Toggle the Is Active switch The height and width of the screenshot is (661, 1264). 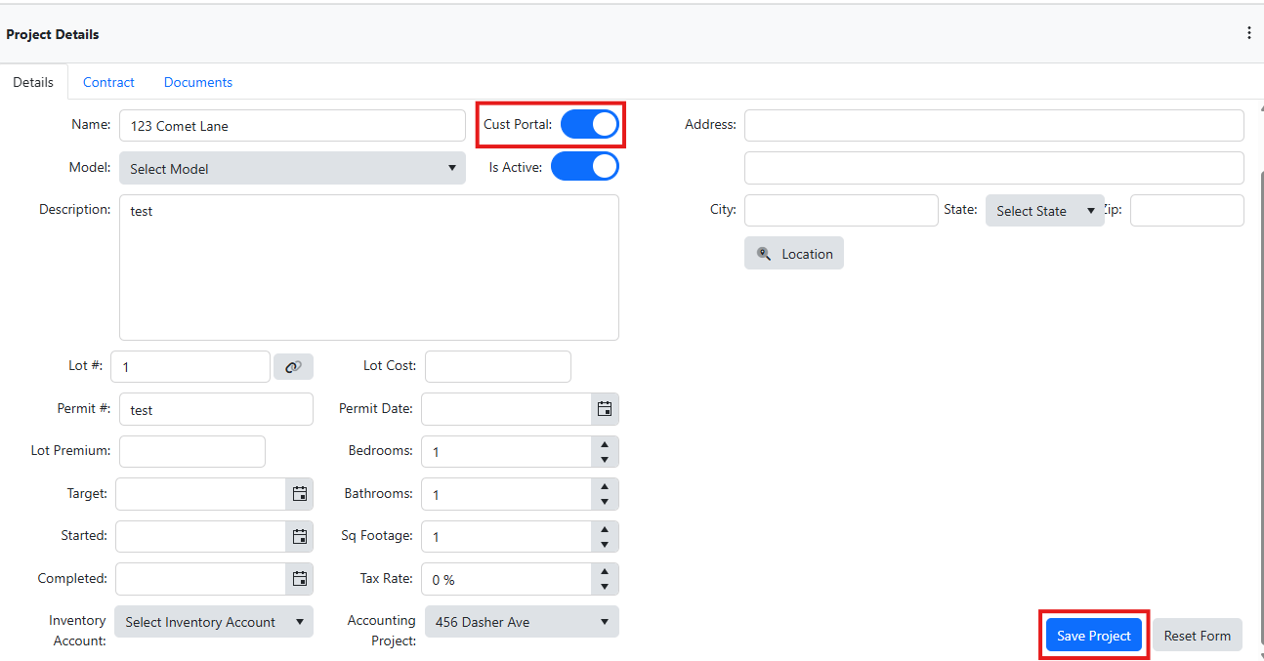tap(585, 166)
